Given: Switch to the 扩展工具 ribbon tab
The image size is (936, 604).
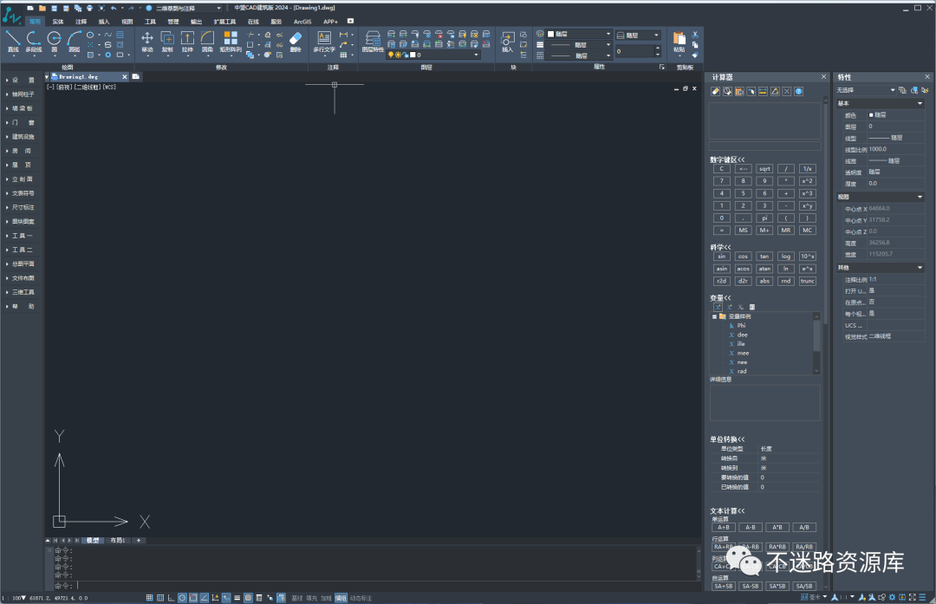Looking at the screenshot, I should coord(225,22).
